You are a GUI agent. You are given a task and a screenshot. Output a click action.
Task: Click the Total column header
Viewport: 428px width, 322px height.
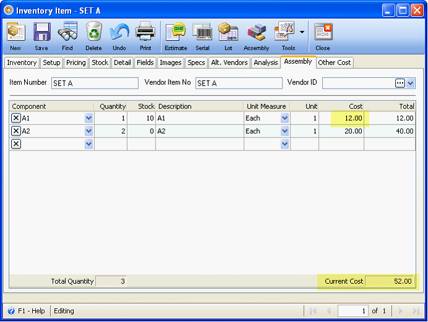[390, 107]
